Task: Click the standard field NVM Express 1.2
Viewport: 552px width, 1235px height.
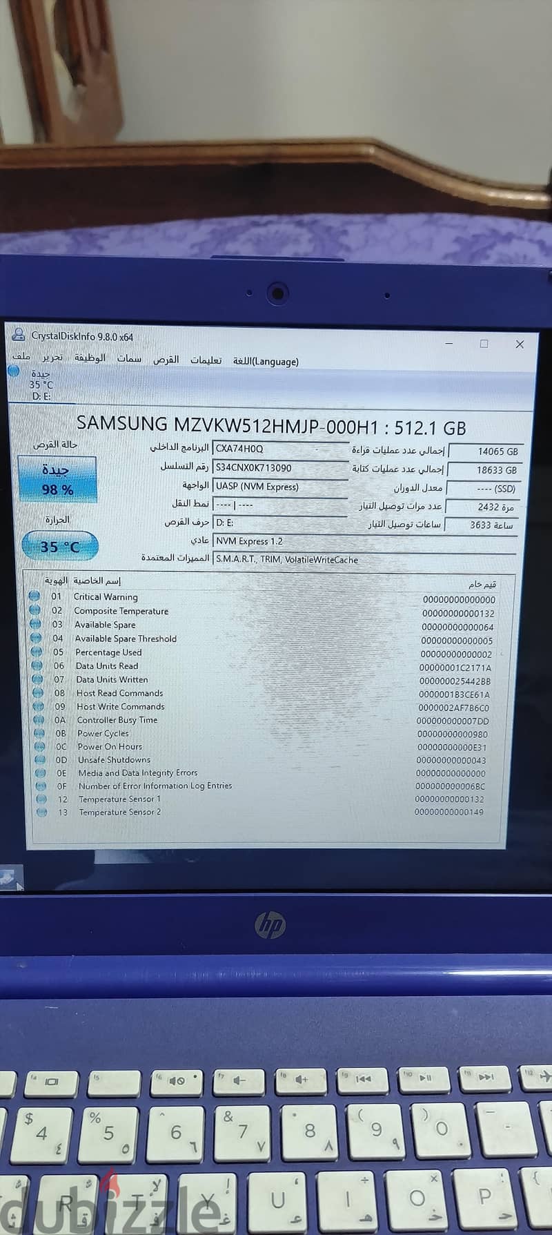Action: click(365, 541)
